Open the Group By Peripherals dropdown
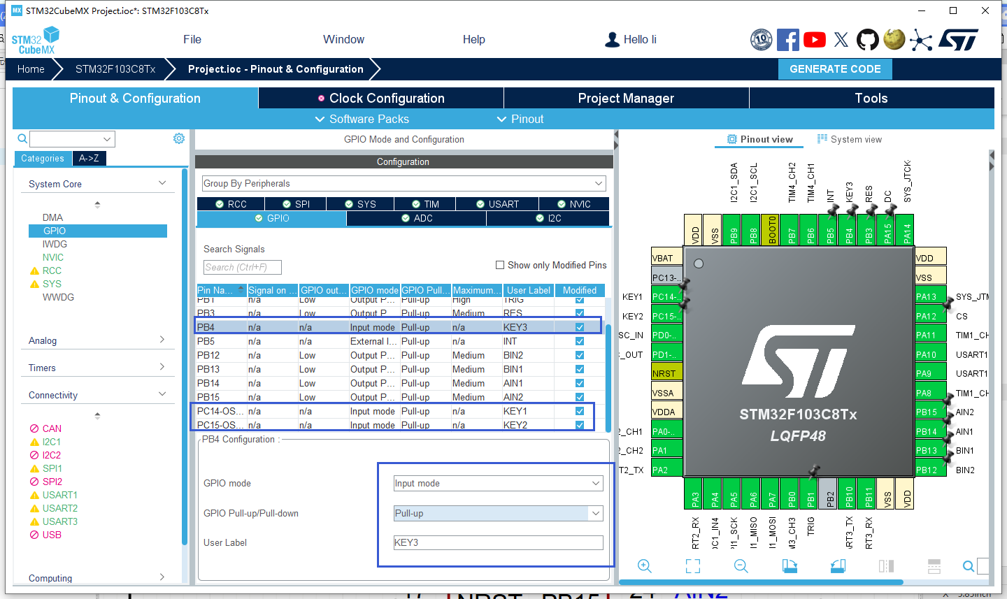 (403, 183)
